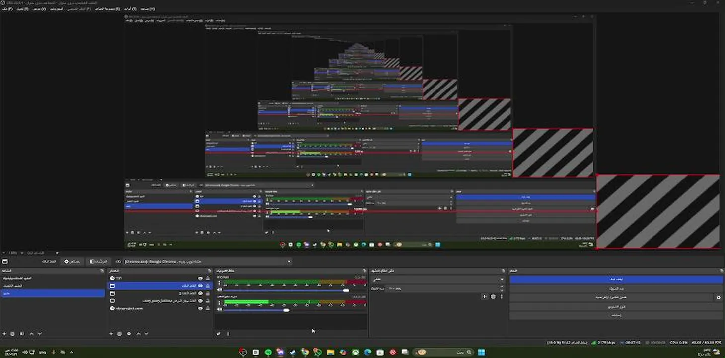Select the obsproject.com source row

(x=160, y=308)
